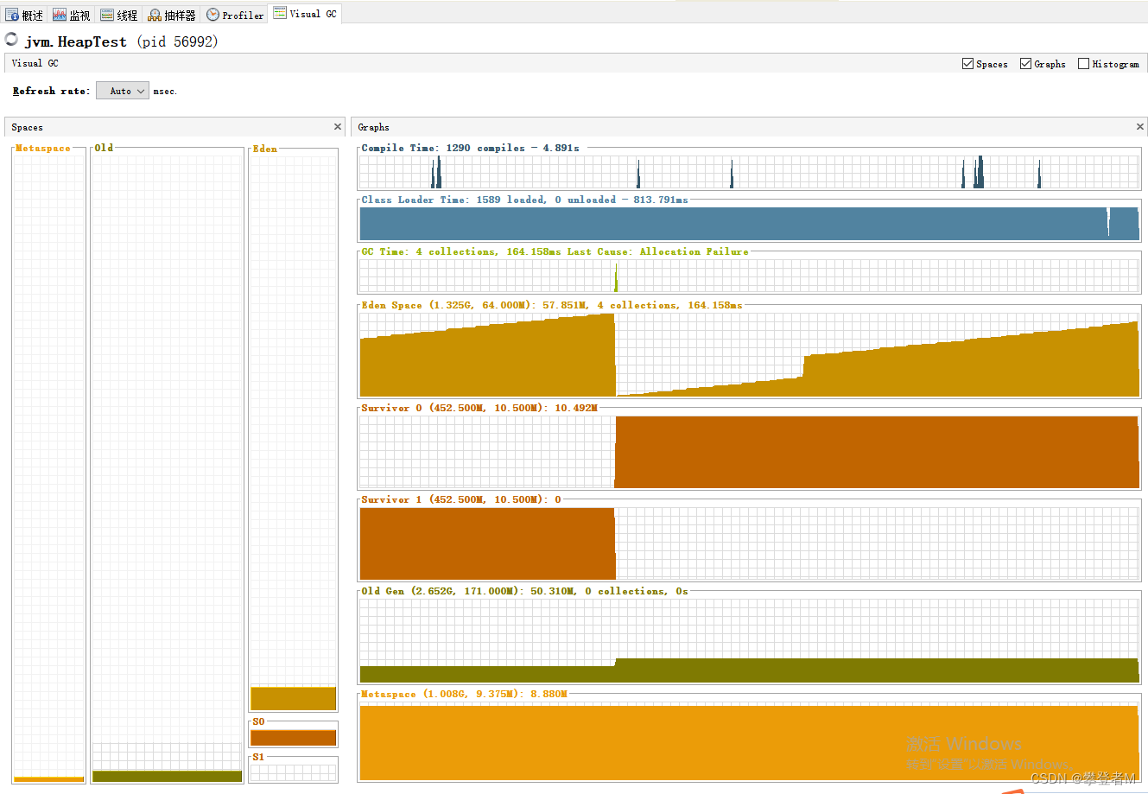Click the Class Loader Time graph title
The height and width of the screenshot is (794, 1148).
(x=524, y=200)
